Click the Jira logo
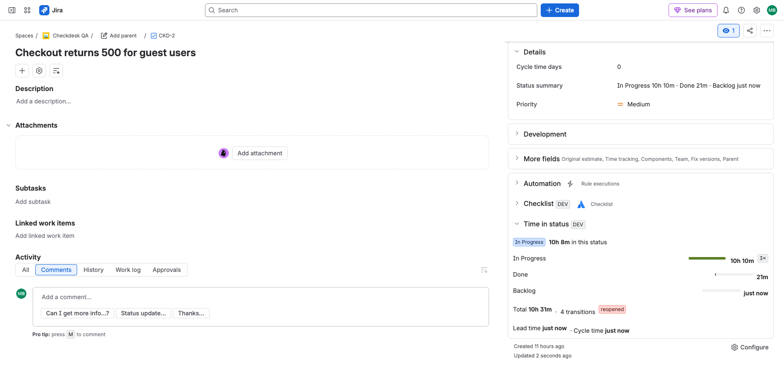This screenshot has width=784, height=383. [51, 10]
